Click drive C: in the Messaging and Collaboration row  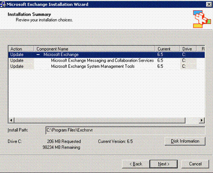coord(184,60)
